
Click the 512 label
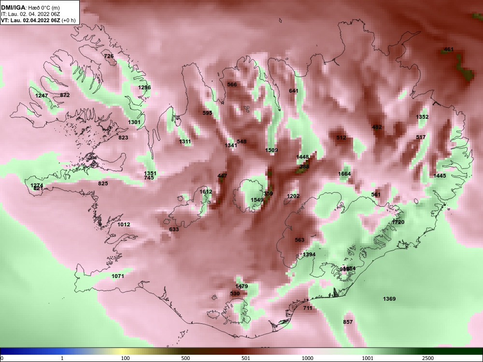pyautogui.click(x=341, y=138)
